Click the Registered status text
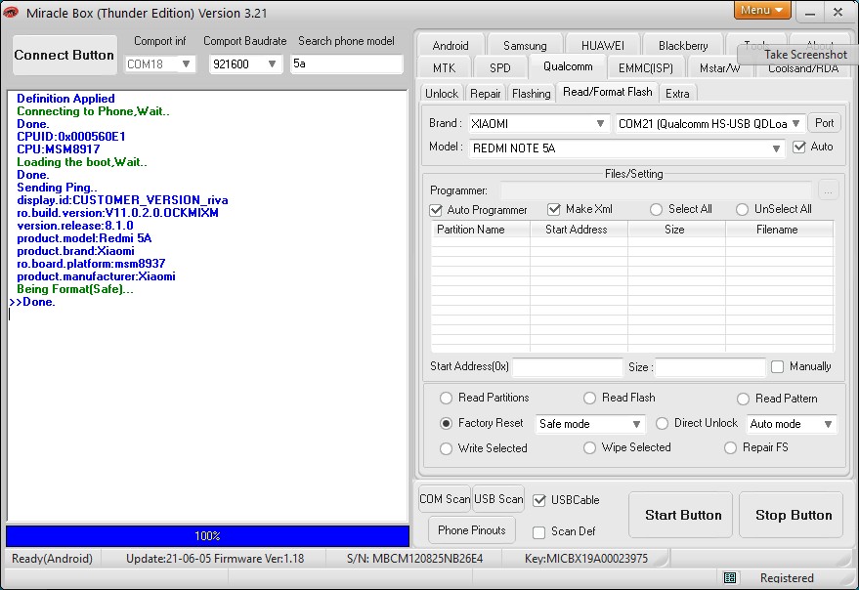This screenshot has width=859, height=590. coord(787,578)
